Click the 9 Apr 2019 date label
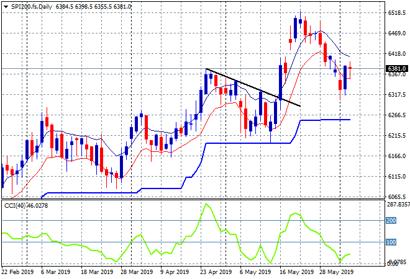 point(175,272)
